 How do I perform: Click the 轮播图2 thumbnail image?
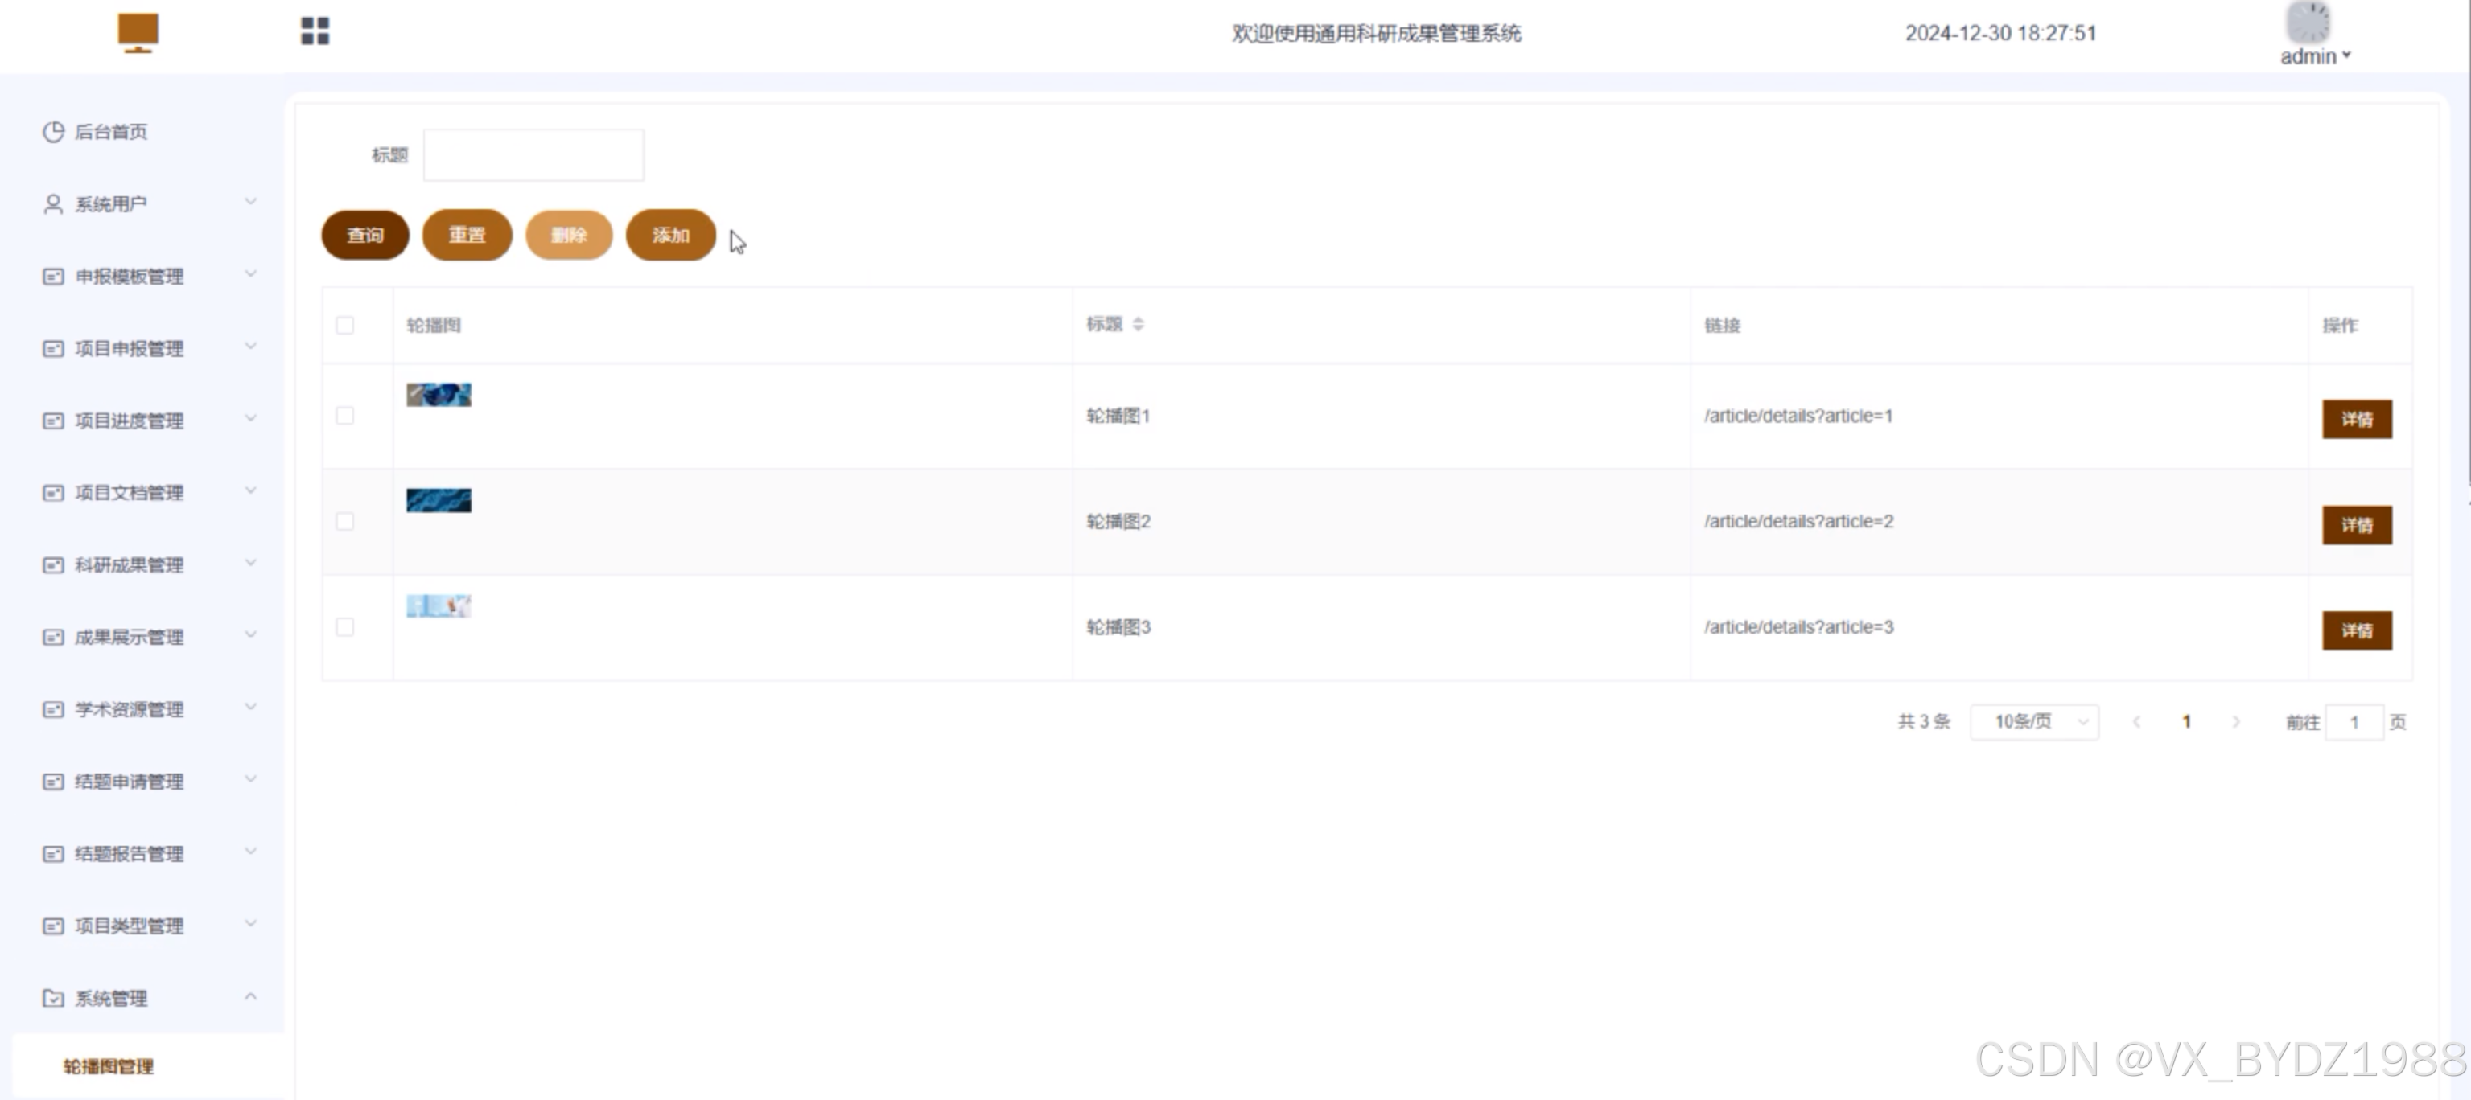point(439,501)
